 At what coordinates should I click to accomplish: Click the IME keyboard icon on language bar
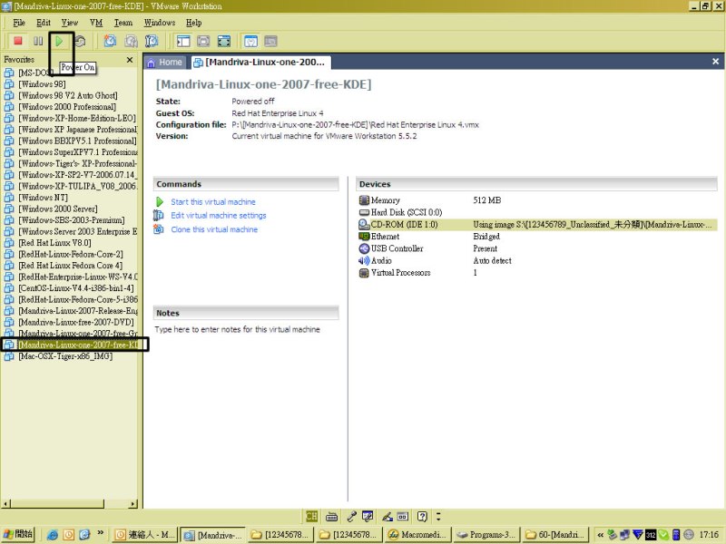coord(331,516)
